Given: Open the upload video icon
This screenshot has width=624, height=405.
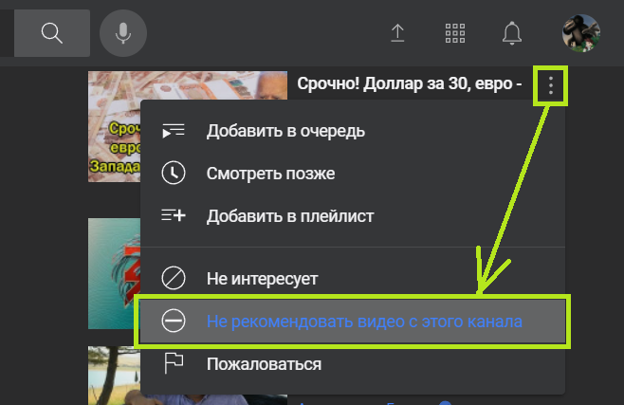Looking at the screenshot, I should point(397,33).
